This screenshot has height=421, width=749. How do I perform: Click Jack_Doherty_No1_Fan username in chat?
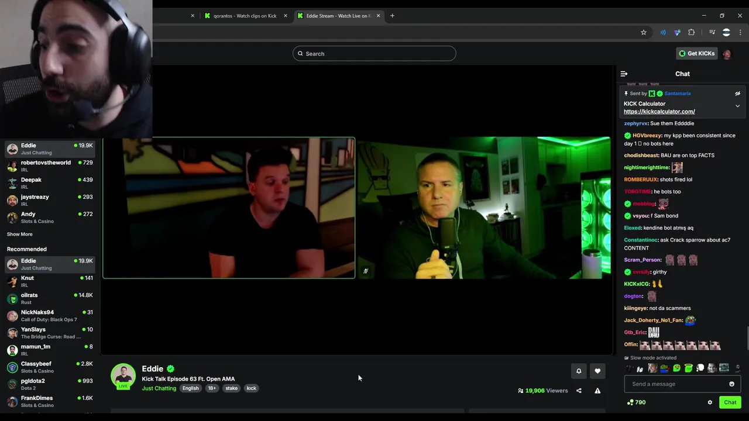pos(653,320)
